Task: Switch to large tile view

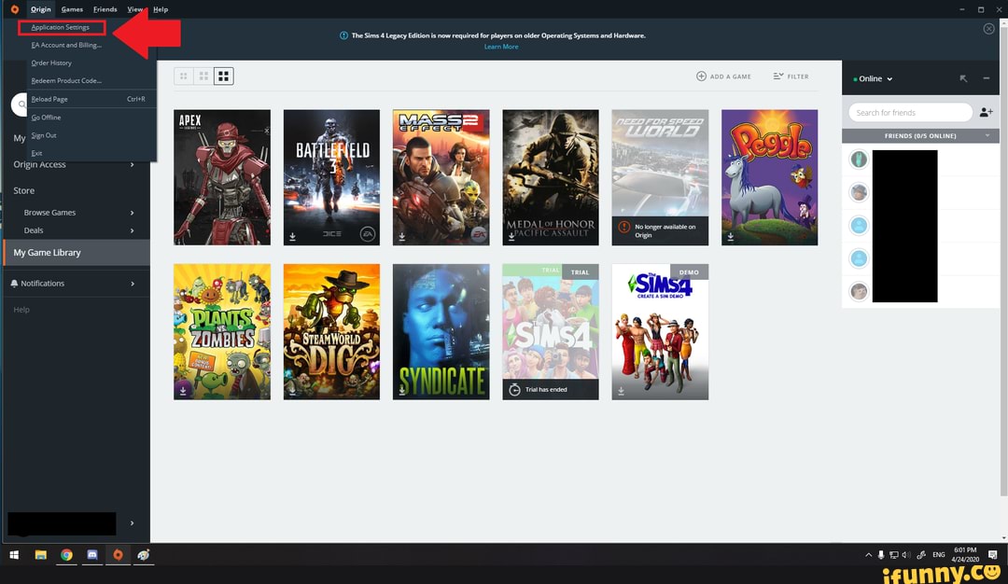Action: 224,76
